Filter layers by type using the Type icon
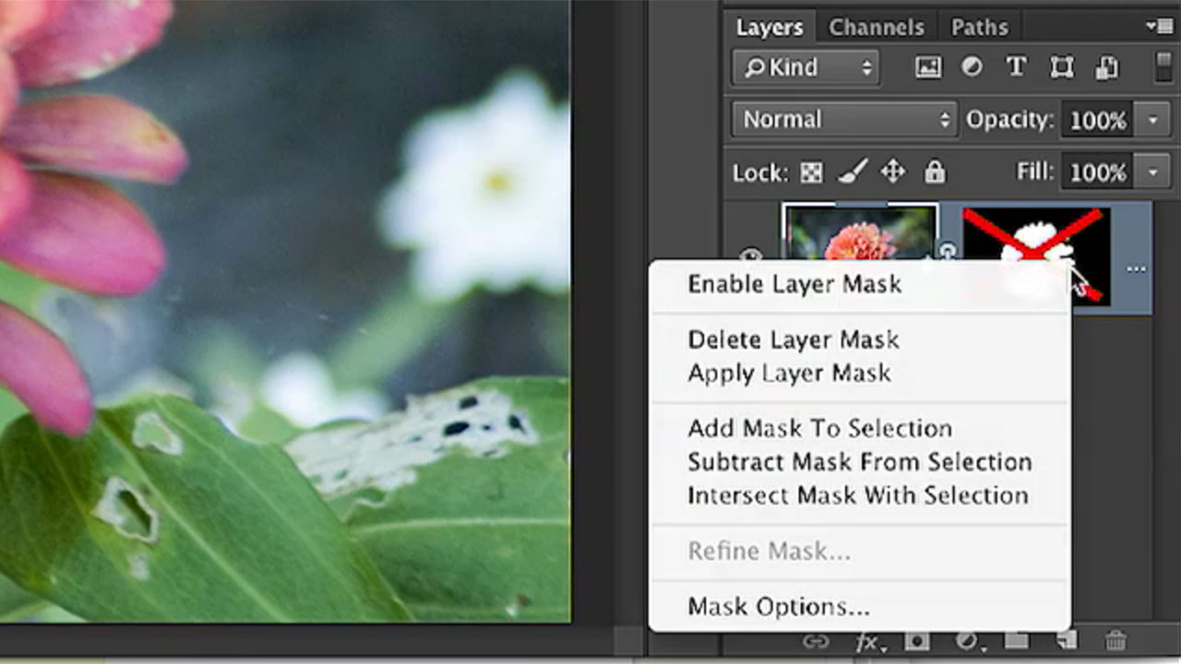The width and height of the screenshot is (1181, 664). (1016, 66)
